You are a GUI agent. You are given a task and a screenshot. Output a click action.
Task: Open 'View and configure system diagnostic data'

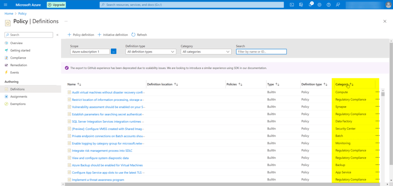[x=100, y=158]
